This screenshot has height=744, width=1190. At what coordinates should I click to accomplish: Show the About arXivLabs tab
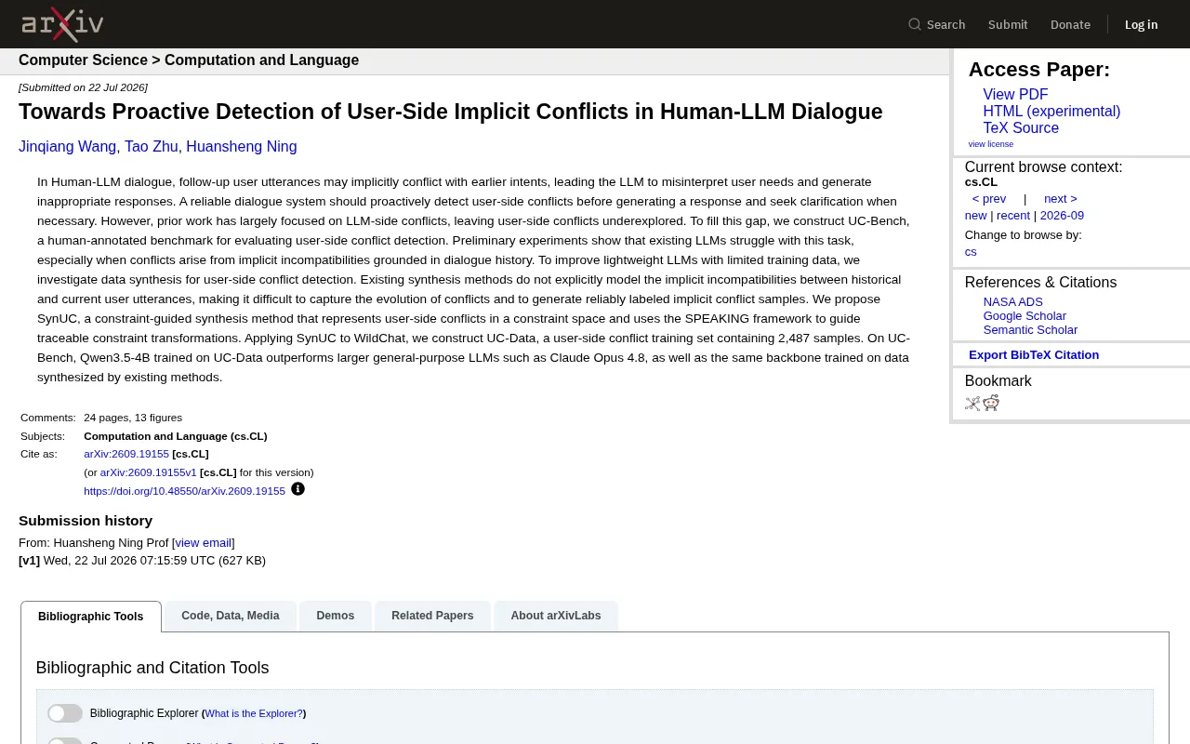pyautogui.click(x=556, y=616)
